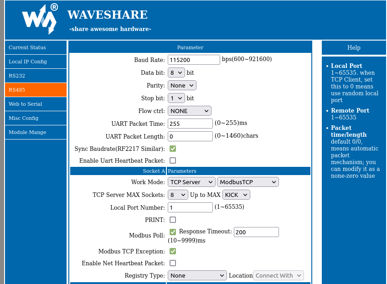Open the Parity dropdown
The height and width of the screenshot is (284, 387).
pyautogui.click(x=182, y=85)
